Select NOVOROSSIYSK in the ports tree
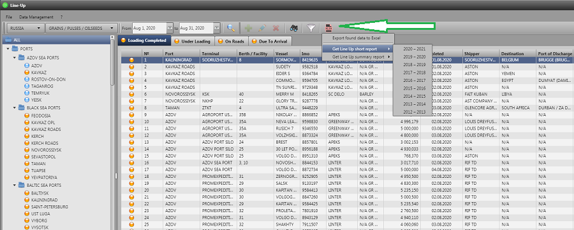 click(x=46, y=150)
